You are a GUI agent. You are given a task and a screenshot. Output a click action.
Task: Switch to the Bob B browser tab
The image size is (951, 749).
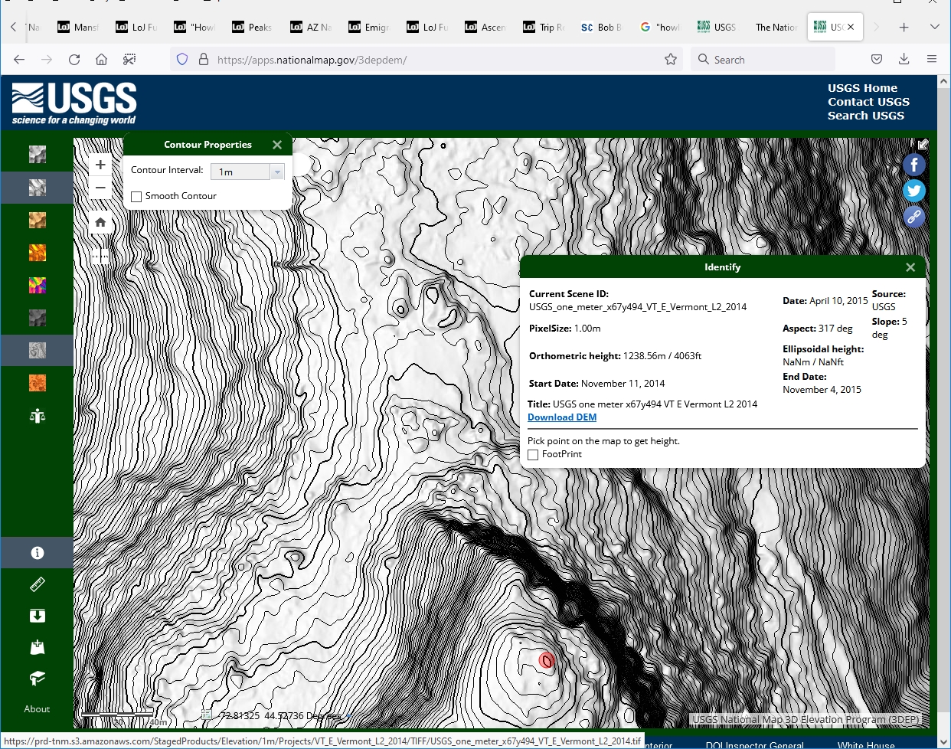602,27
